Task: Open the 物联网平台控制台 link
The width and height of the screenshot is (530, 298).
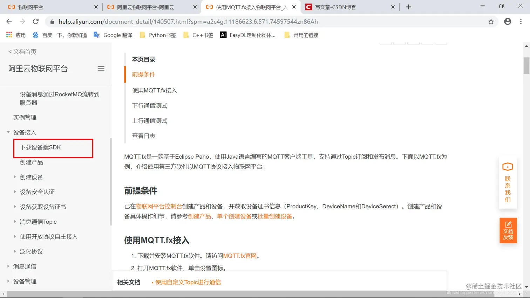Action: [159, 206]
